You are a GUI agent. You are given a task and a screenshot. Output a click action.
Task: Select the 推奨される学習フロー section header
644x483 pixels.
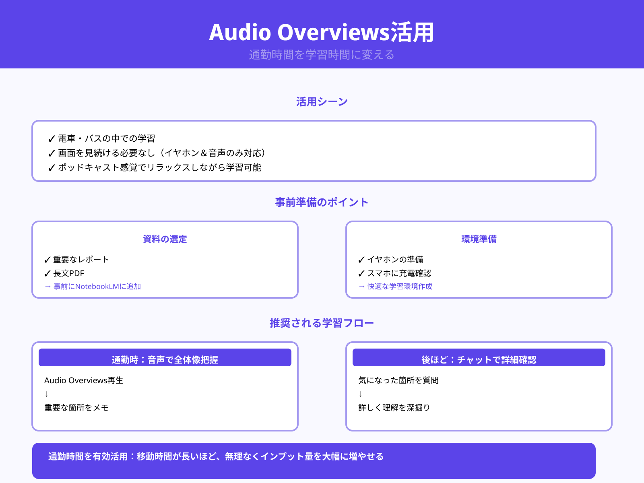click(x=322, y=322)
